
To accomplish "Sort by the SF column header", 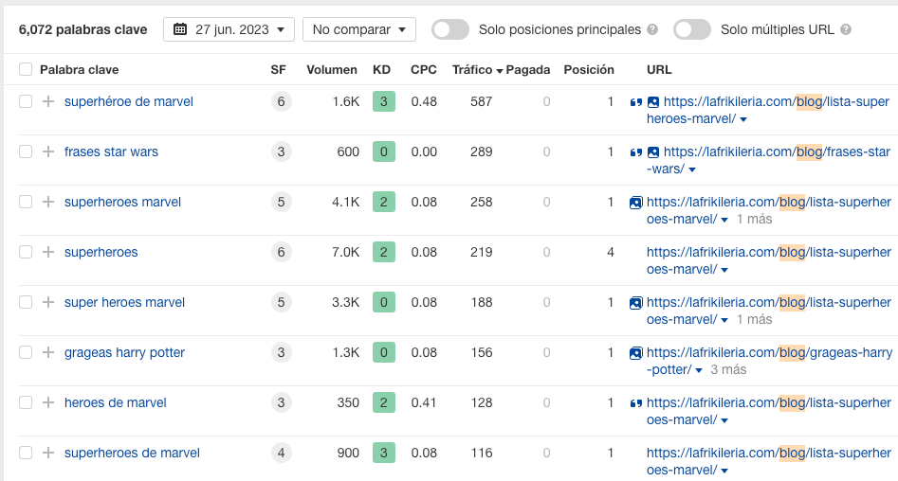I will click(279, 70).
